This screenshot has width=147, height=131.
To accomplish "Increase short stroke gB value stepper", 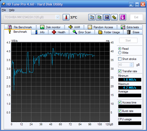I will coord(131,64).
